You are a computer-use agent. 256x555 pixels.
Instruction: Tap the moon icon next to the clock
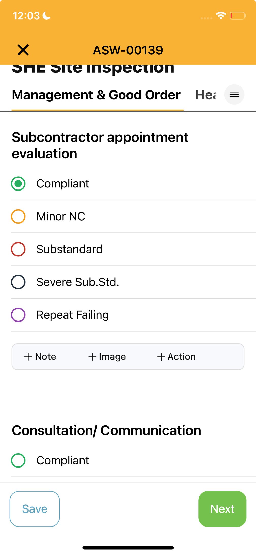point(46,16)
